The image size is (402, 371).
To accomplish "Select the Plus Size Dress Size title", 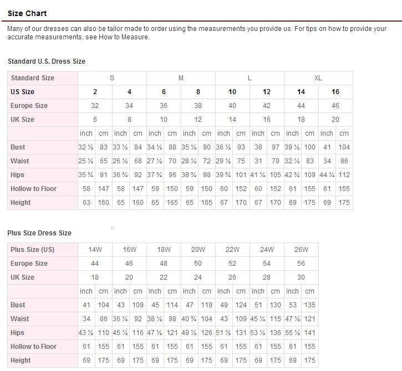I will [x=39, y=233].
